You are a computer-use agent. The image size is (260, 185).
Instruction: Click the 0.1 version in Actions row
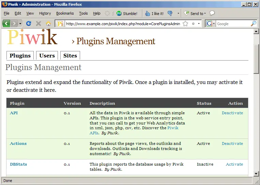(67, 144)
